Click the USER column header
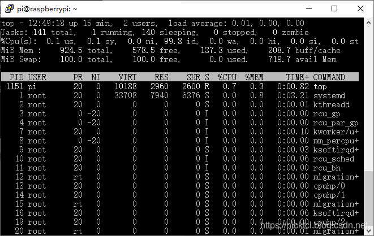 pyautogui.click(x=37, y=77)
